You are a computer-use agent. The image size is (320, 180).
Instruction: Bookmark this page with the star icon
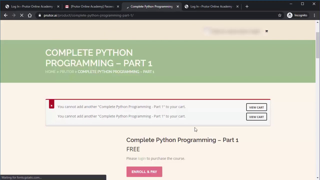280,15
